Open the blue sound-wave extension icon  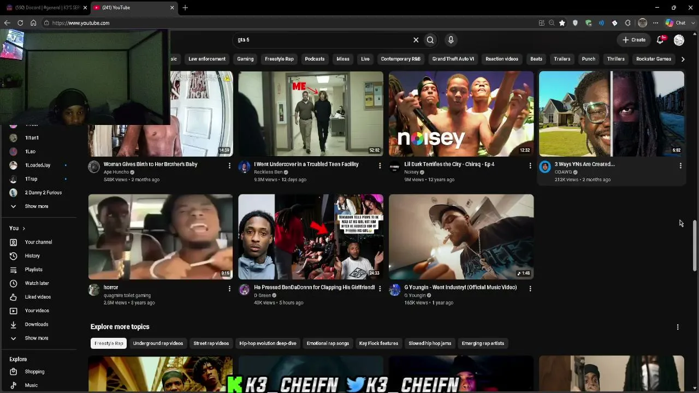tap(601, 23)
